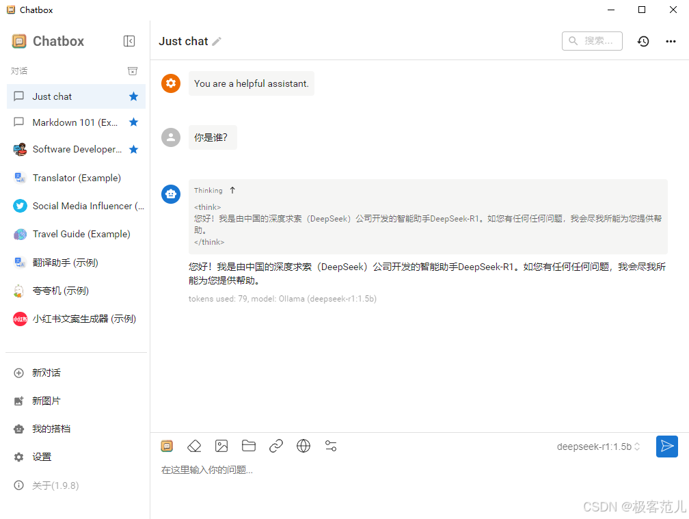Open the deepseek-r1:1.5b model selector
The height and width of the screenshot is (519, 689).
(x=599, y=447)
